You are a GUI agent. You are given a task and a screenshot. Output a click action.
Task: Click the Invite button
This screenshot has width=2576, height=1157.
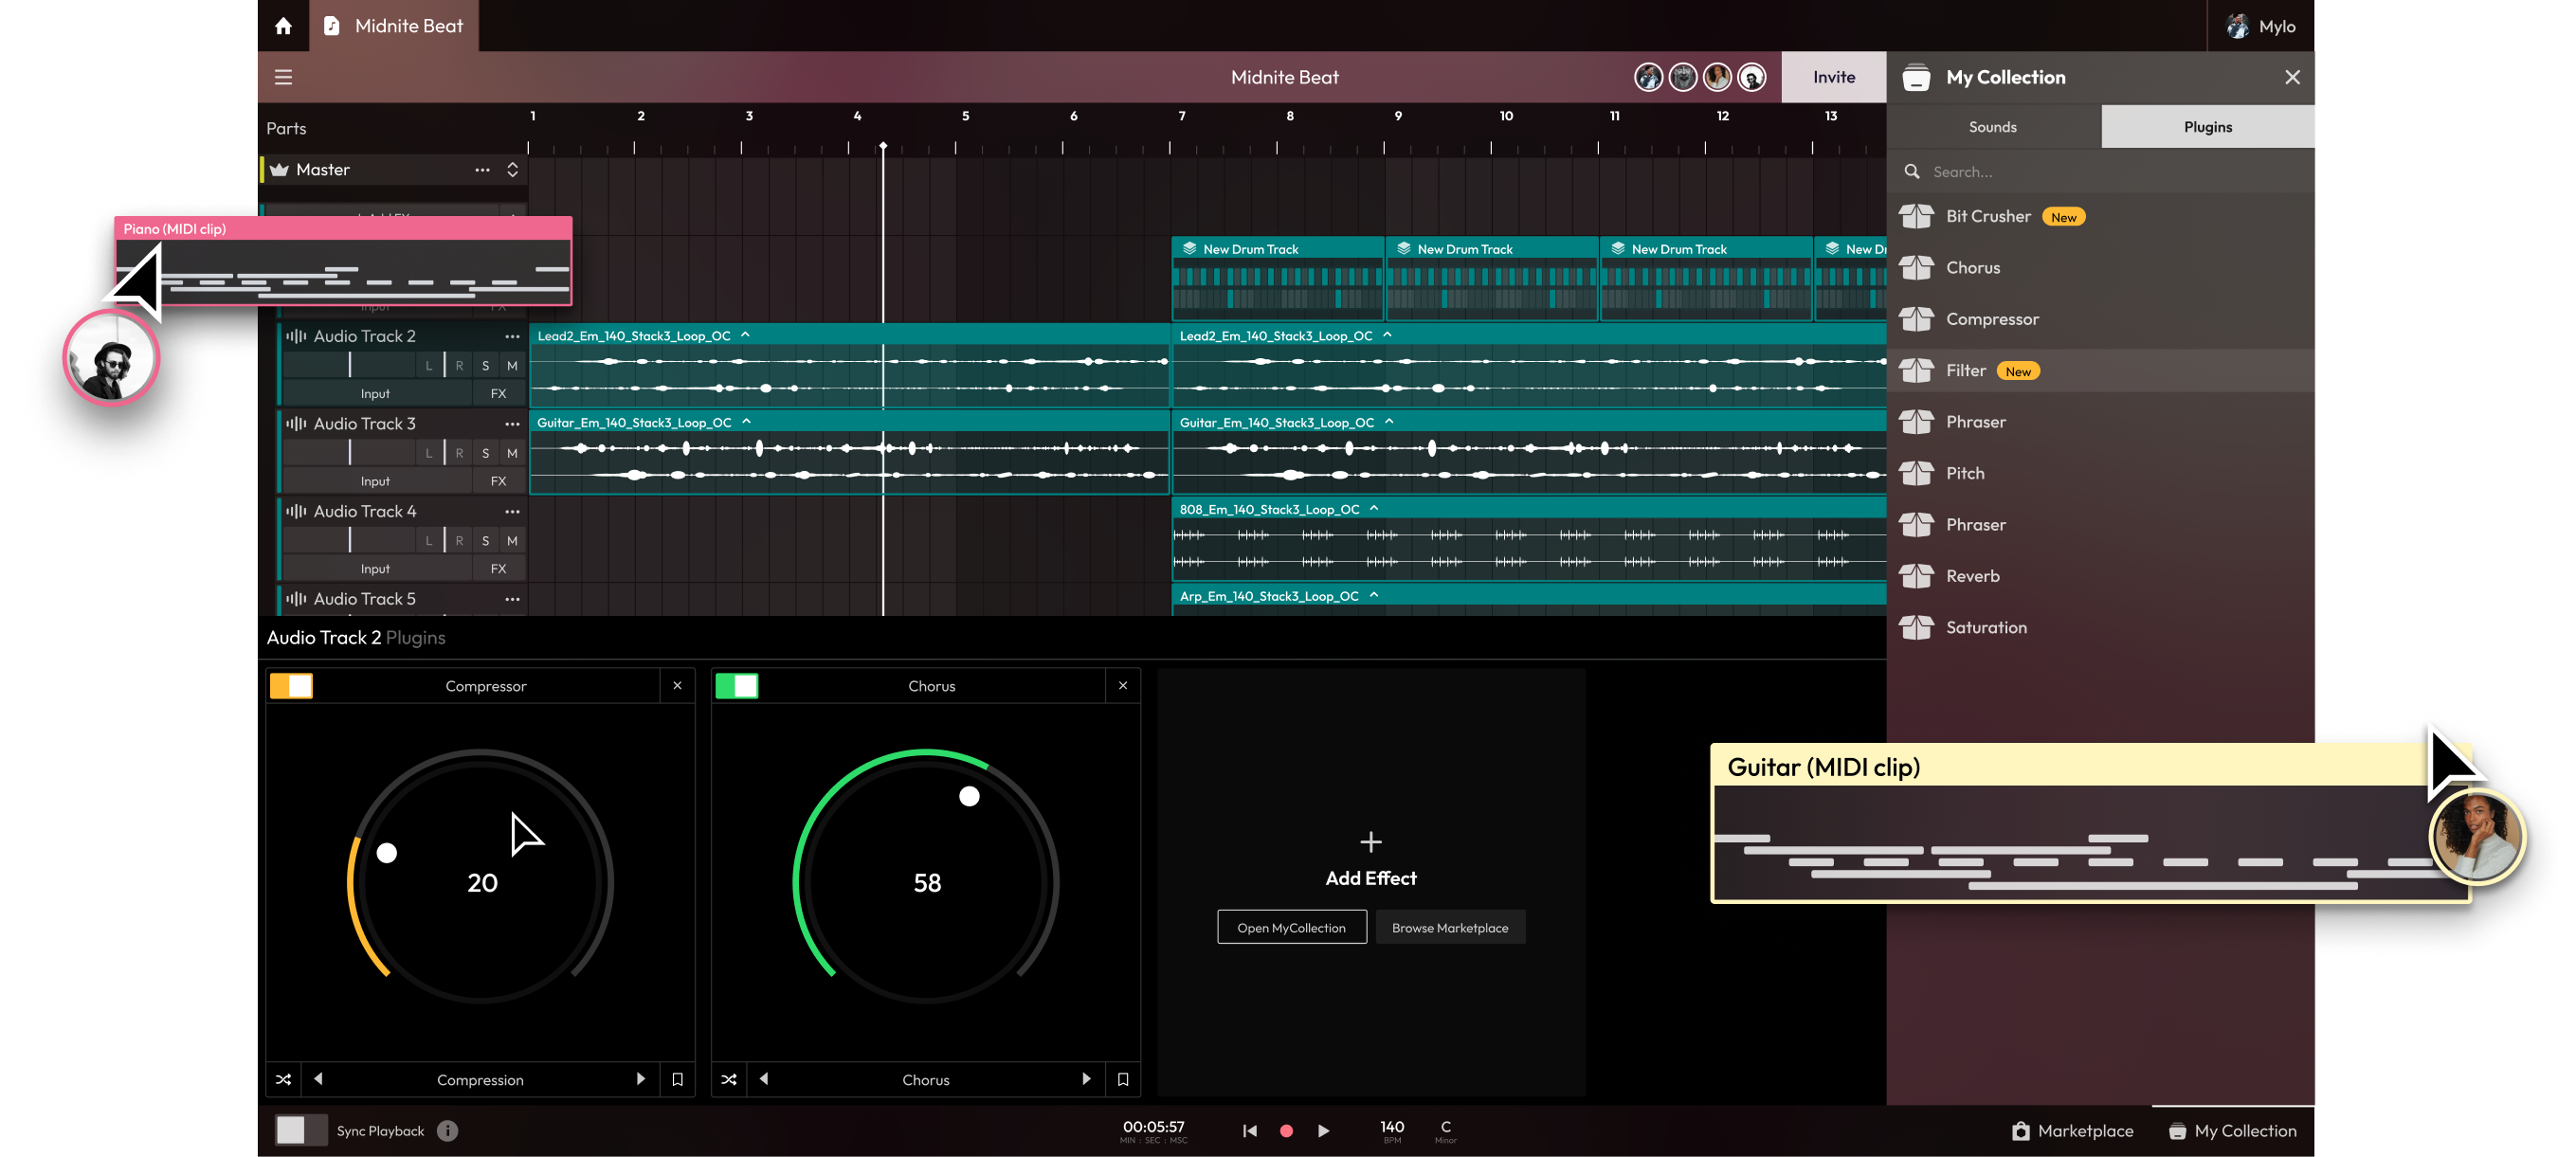click(x=1833, y=76)
